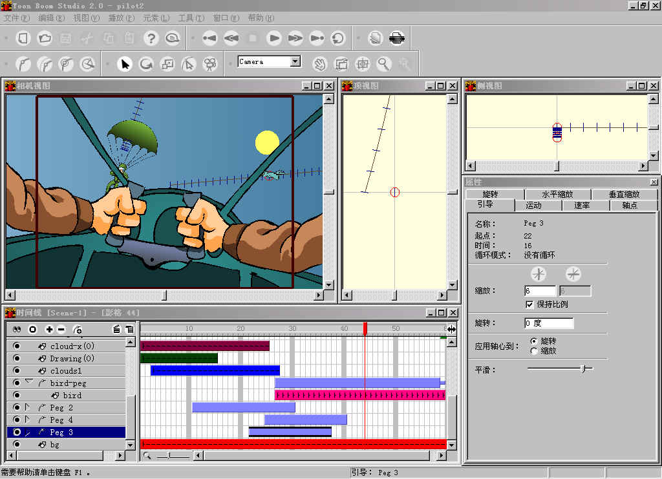This screenshot has height=479, width=662.
Task: Toggle the 保持比例 checkbox
Action: point(529,304)
